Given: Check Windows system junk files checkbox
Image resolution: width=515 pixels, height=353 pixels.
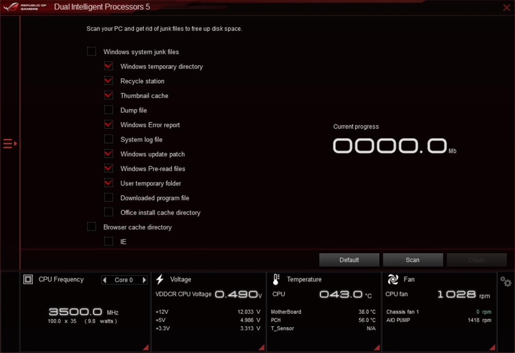Looking at the screenshot, I should 92,51.
